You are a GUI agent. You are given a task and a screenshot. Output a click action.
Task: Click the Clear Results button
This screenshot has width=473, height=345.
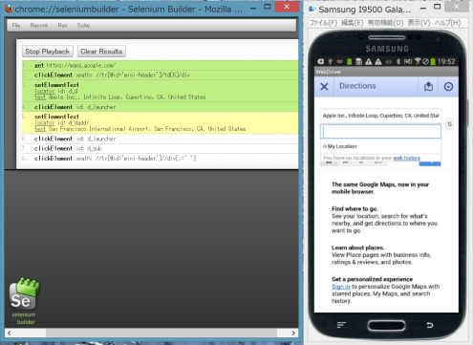pyautogui.click(x=101, y=52)
